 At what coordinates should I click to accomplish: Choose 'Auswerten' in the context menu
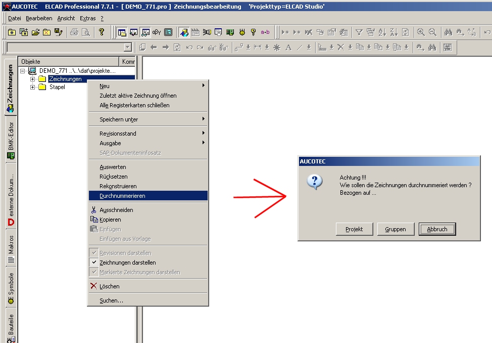click(x=148, y=167)
